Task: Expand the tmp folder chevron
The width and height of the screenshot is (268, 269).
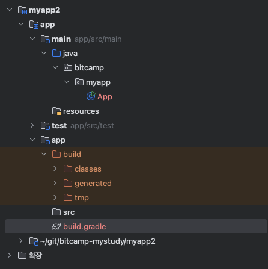Action: click(55, 197)
